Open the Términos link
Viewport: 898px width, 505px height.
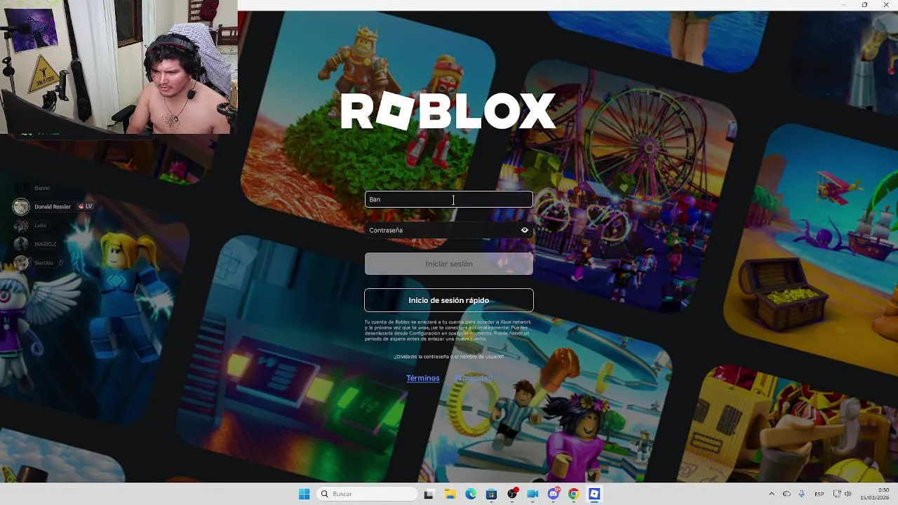tap(423, 378)
